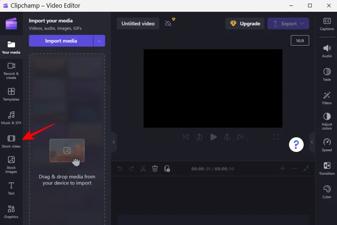Select the Text tool in sidebar
The image size is (337, 225).
(11, 188)
